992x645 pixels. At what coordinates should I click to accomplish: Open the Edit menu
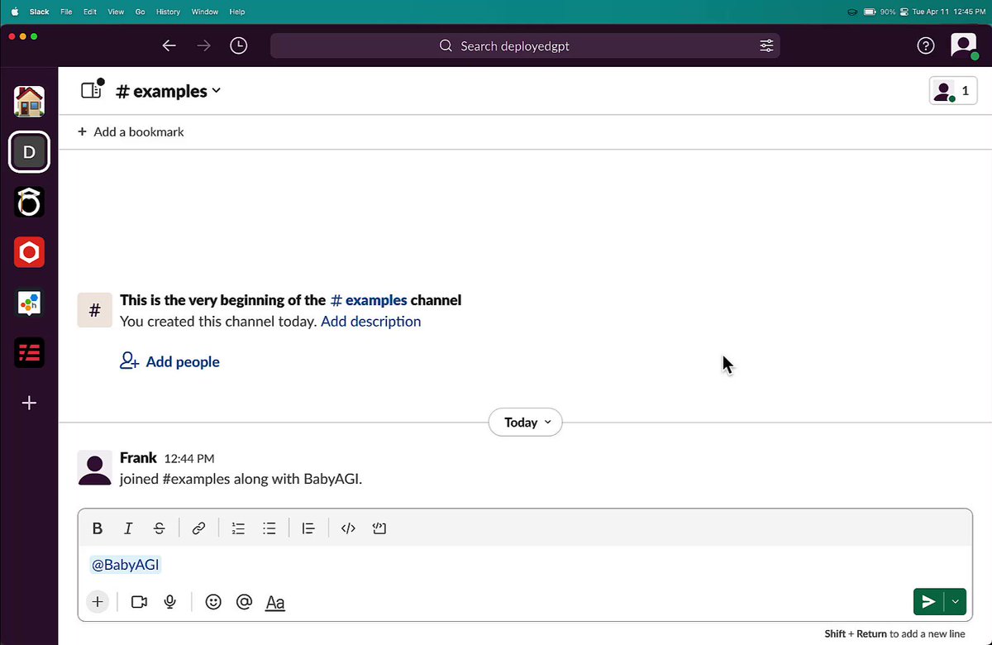click(90, 12)
